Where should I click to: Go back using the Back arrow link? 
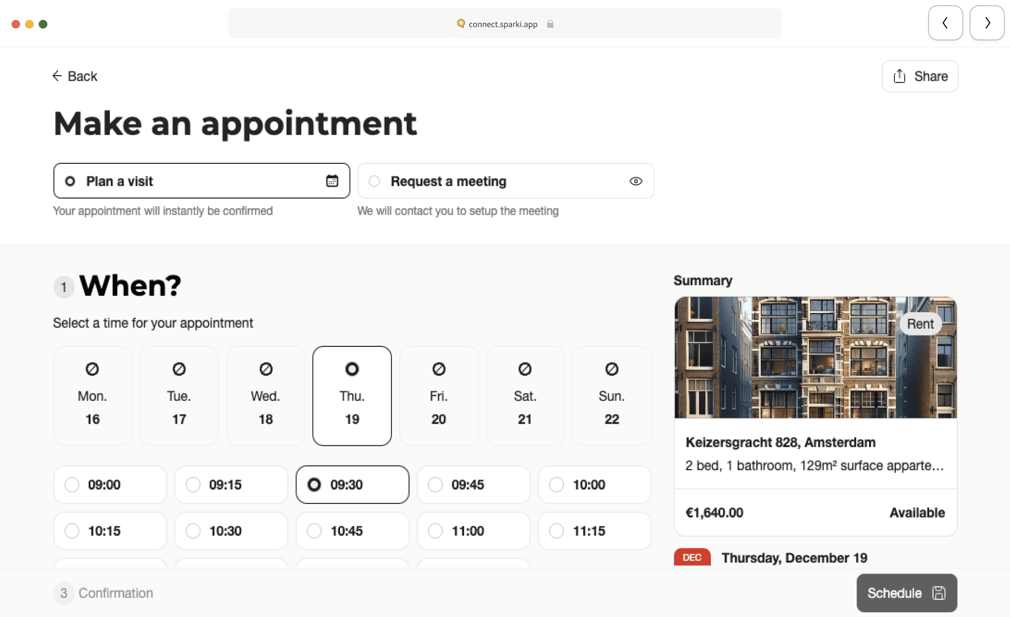[x=75, y=76]
